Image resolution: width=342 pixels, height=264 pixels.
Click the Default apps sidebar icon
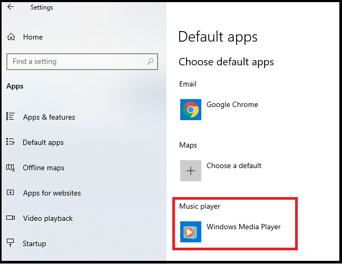[10, 142]
